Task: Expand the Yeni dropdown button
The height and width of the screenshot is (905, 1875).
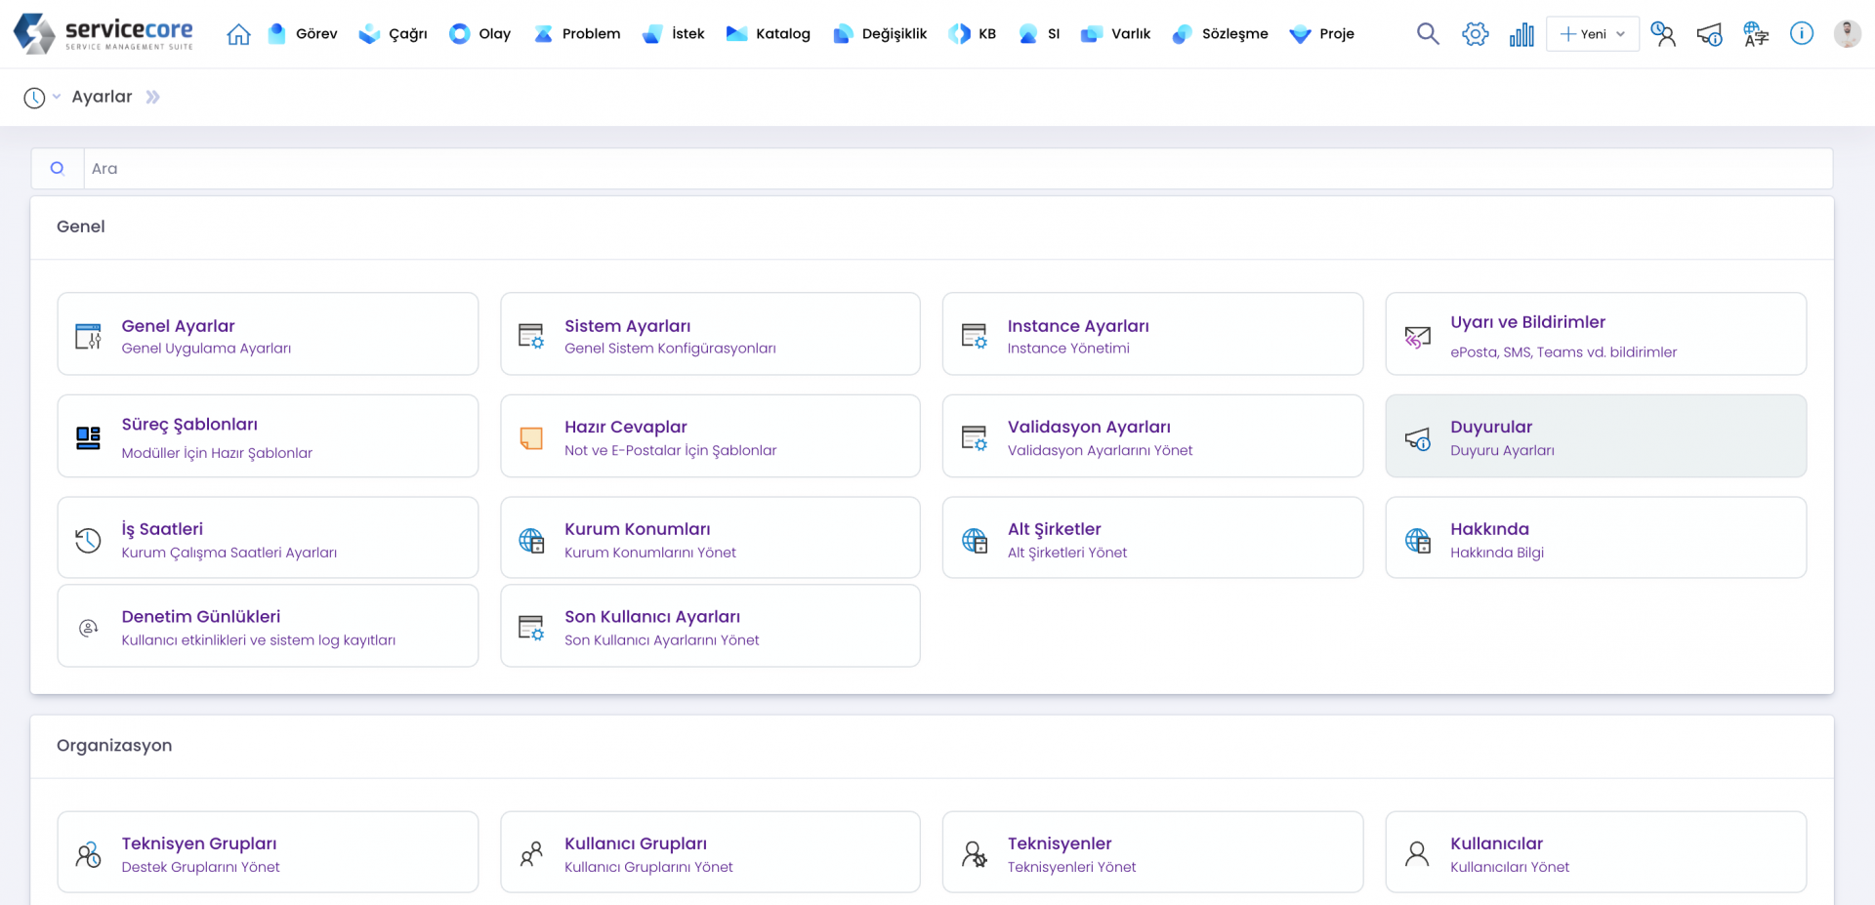Action: (x=1592, y=34)
